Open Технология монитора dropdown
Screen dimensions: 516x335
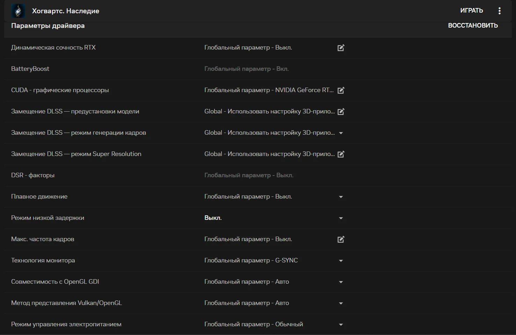pyautogui.click(x=341, y=261)
